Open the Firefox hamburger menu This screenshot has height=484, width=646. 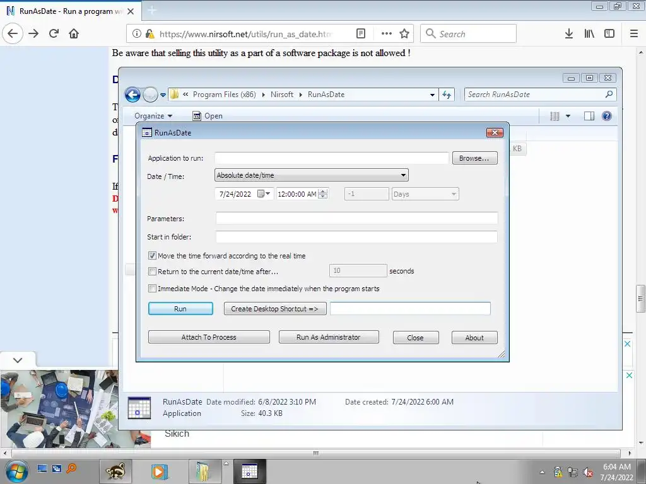pos(634,34)
